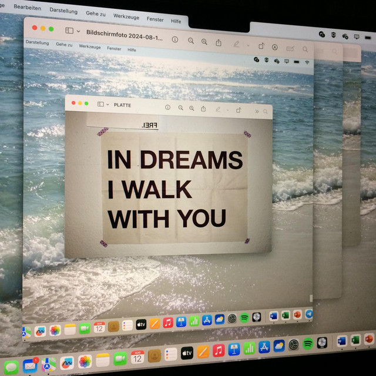Click the info icon in the PLATTE window
This screenshot has height=376, width=376.
(167, 107)
